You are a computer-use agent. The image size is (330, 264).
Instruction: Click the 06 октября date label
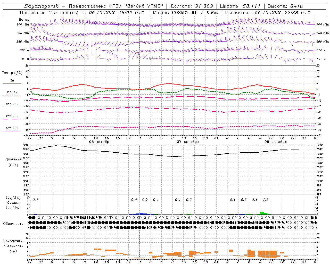pos(100,142)
